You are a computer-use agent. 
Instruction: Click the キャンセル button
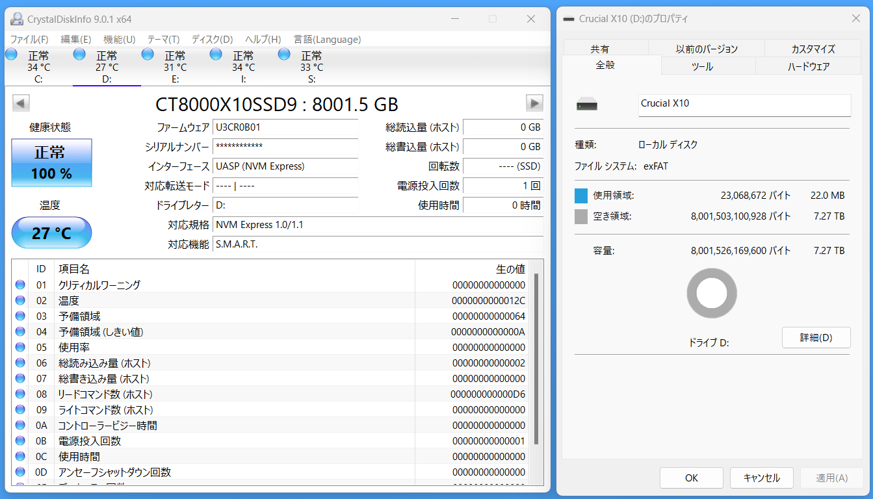(761, 478)
